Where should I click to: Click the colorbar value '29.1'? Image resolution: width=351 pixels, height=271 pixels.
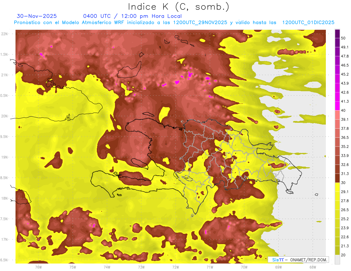pos(345,192)
